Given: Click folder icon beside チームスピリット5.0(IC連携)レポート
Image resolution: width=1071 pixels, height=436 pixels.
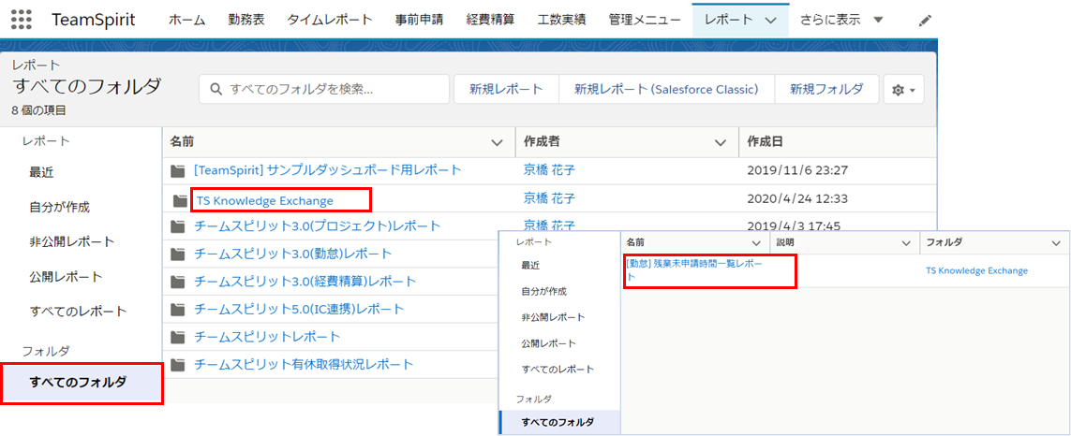Looking at the screenshot, I should pyautogui.click(x=178, y=309).
